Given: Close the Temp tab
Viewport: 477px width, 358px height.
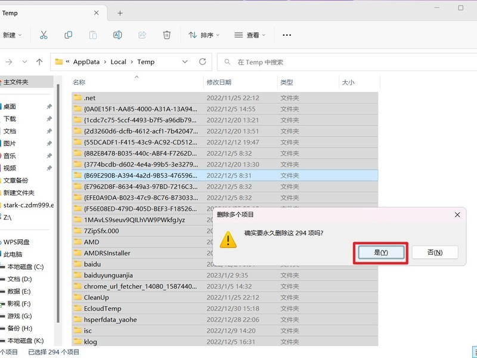Looking at the screenshot, I should point(97,13).
